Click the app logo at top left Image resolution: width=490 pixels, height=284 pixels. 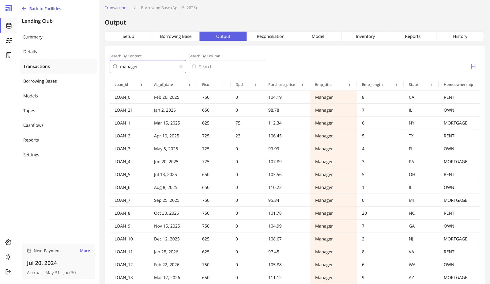pyautogui.click(x=9, y=8)
